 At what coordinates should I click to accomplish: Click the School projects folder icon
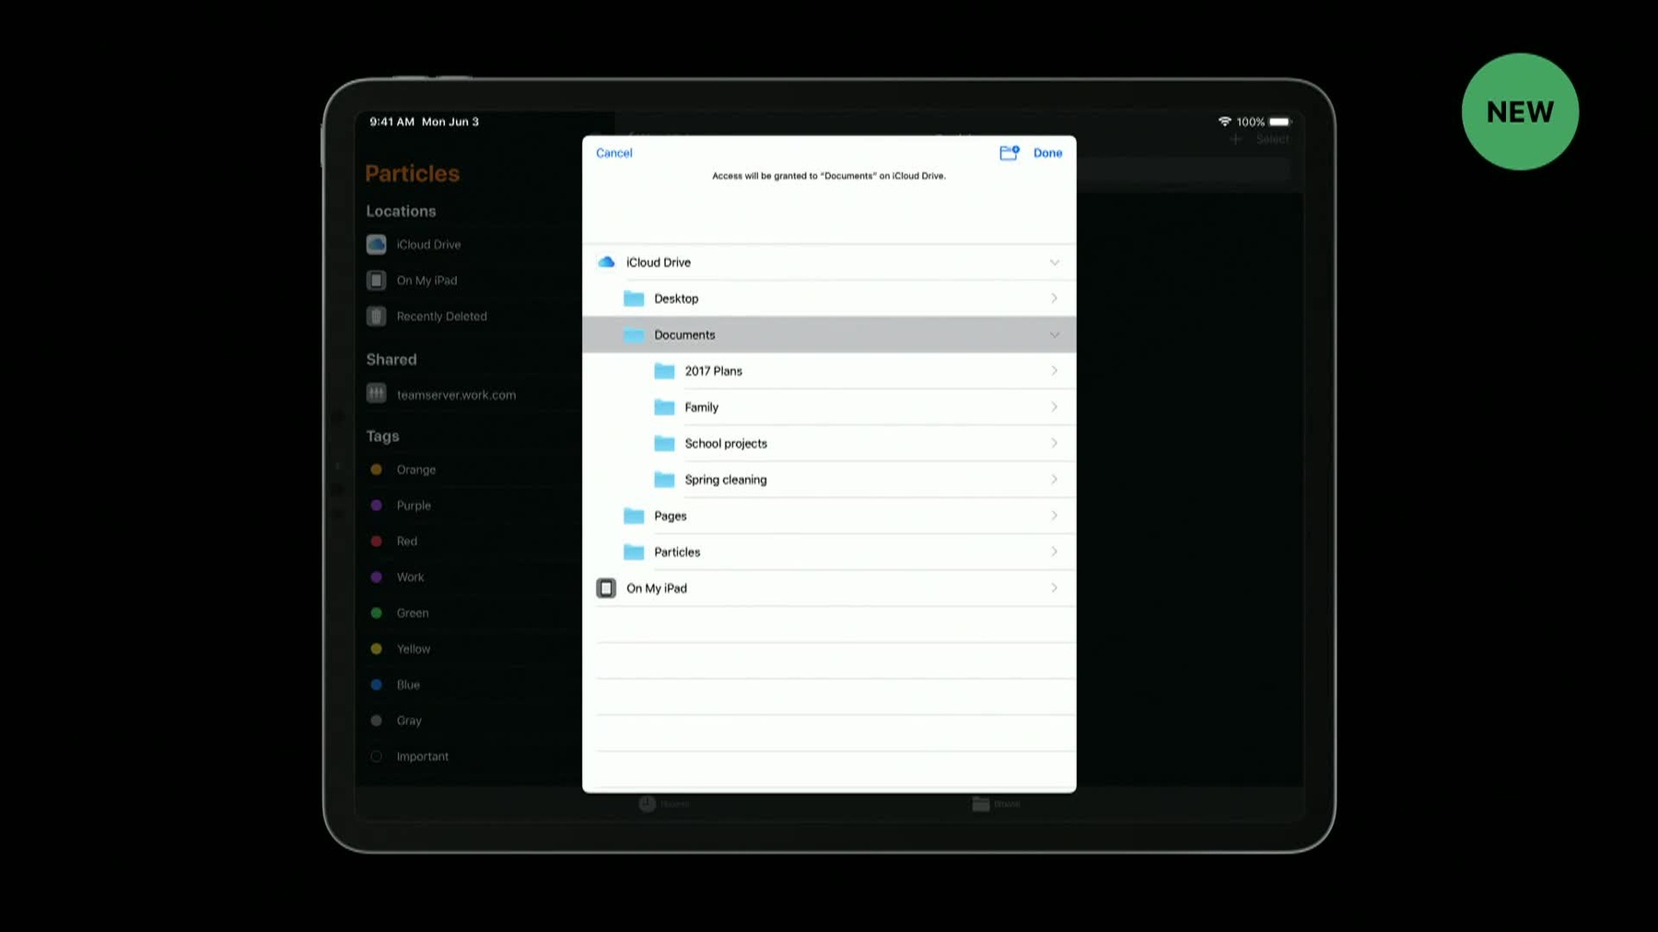pos(664,443)
